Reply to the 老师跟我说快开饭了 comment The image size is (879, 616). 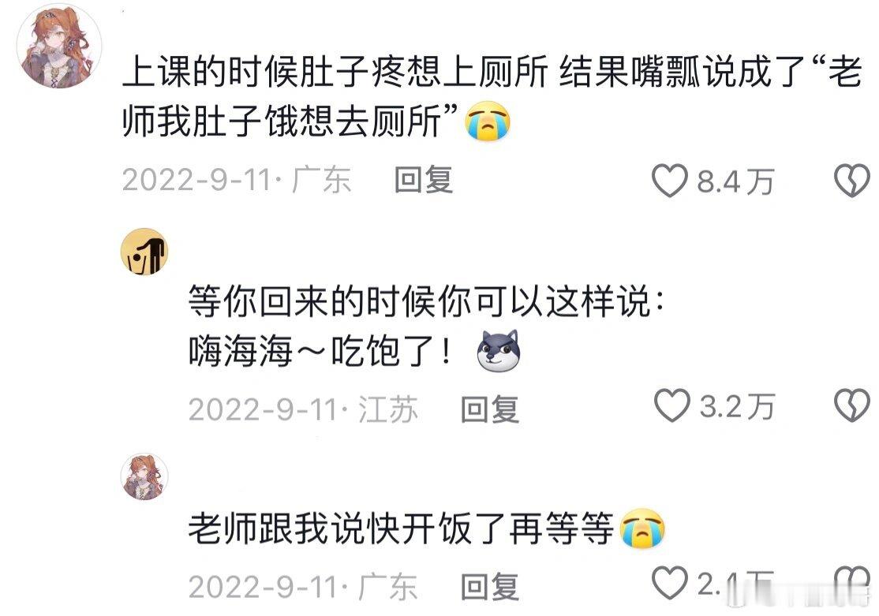coord(489,587)
